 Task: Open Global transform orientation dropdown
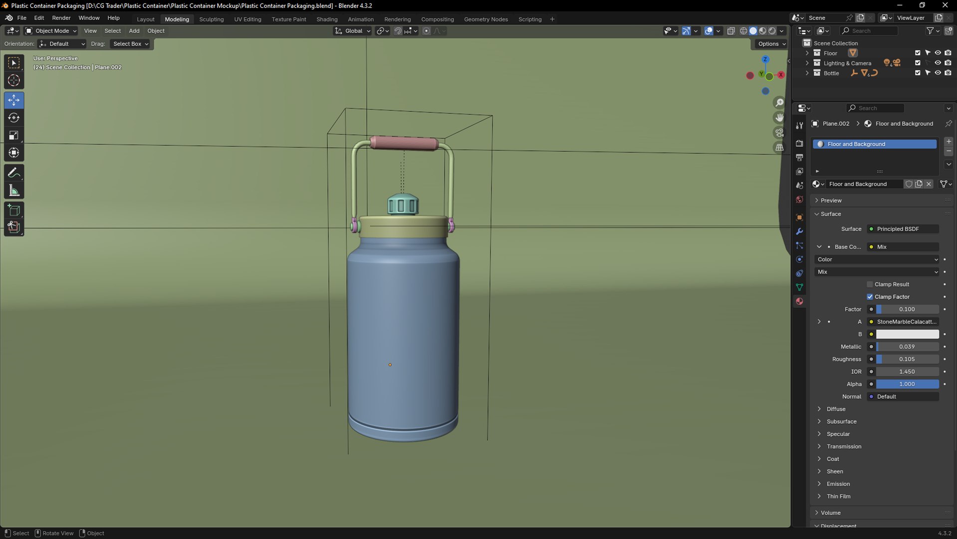coord(352,31)
